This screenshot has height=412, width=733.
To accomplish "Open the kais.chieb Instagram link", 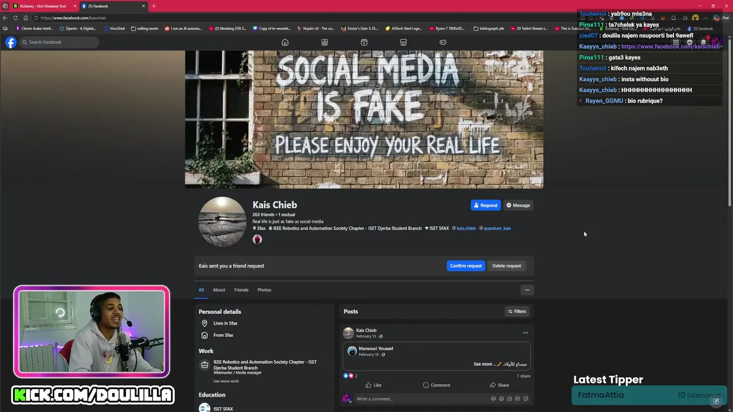I will point(466,228).
